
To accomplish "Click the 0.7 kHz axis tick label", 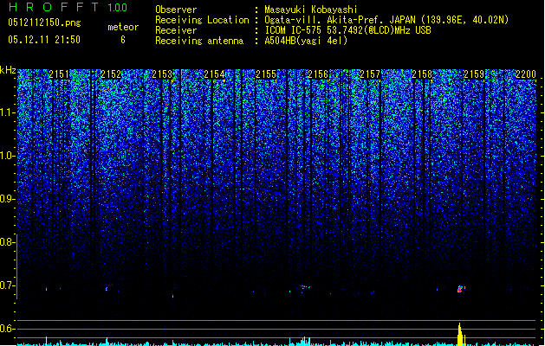I will pos(8,285).
